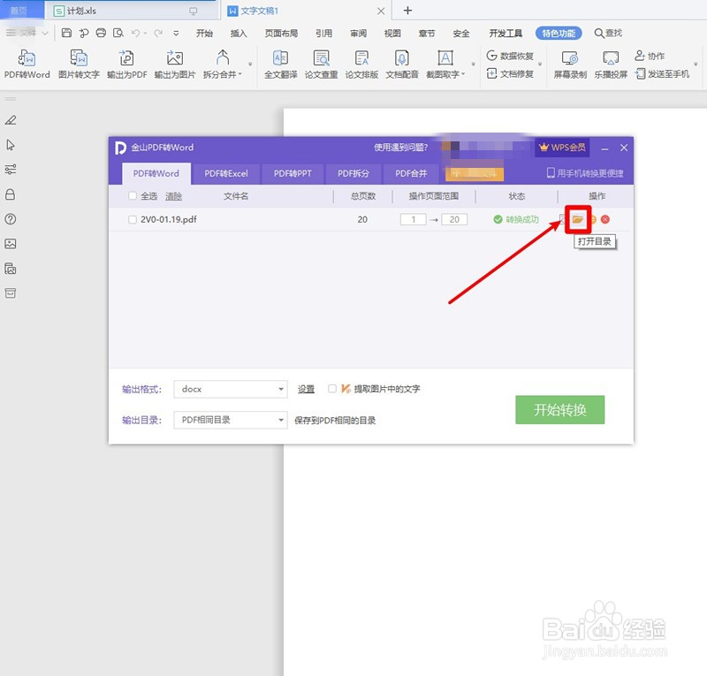Click the image icon in left sidebar
The image size is (707, 676).
coord(11,244)
